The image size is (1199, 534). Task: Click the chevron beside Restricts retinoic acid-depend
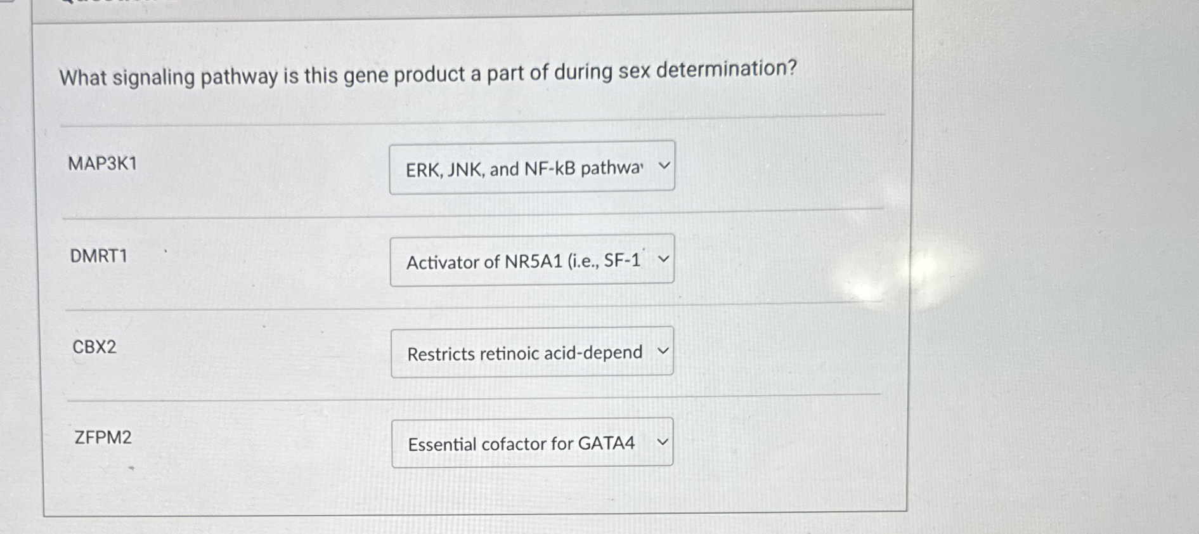[x=663, y=350]
